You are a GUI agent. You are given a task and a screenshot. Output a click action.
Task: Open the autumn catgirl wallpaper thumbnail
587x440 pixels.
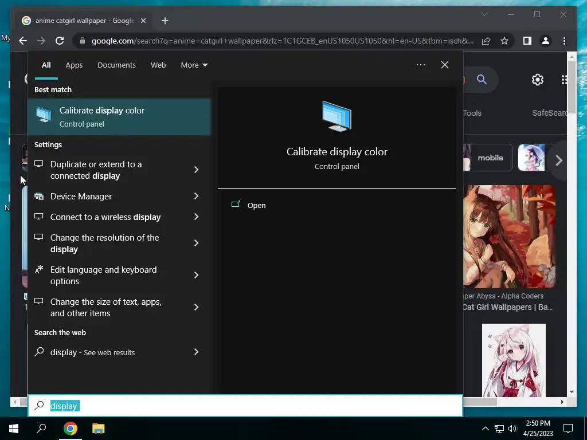509,237
